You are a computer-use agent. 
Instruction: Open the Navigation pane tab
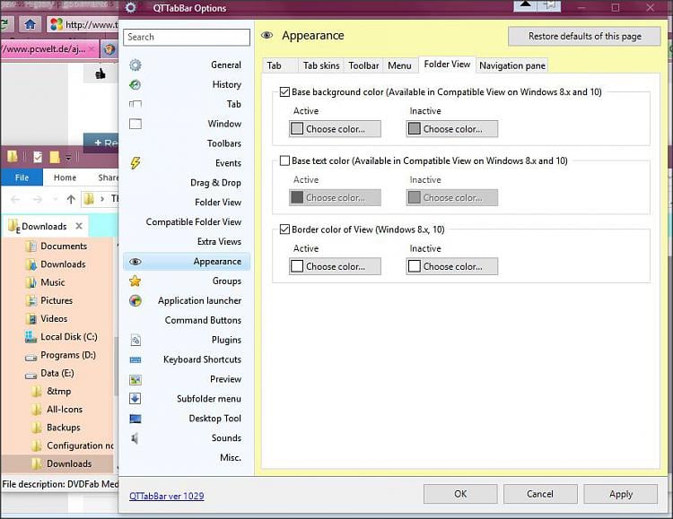(511, 65)
